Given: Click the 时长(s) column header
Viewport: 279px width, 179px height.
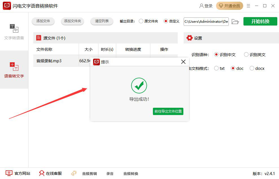Looking at the screenshot, I should click(107, 49).
